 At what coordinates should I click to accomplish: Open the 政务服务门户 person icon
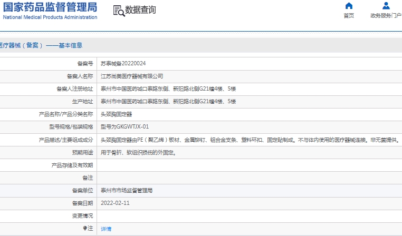[x=386, y=6]
